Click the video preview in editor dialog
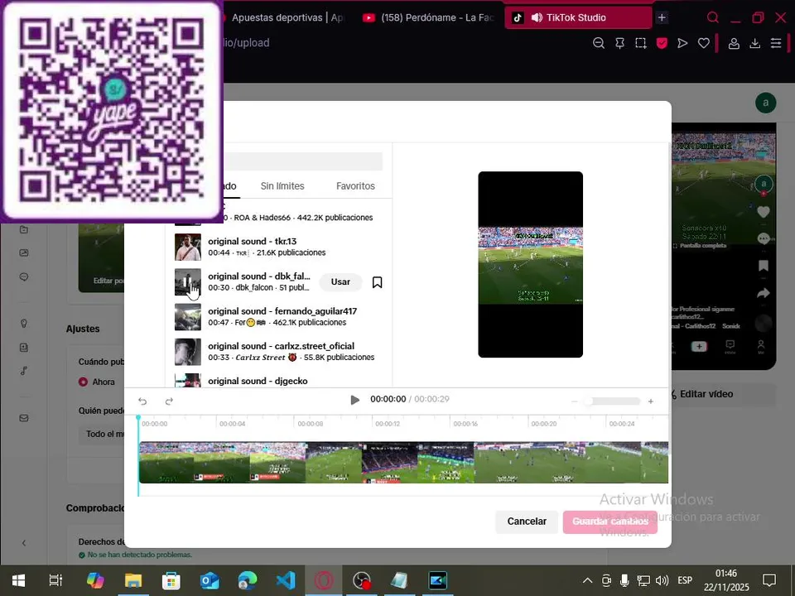 click(x=530, y=265)
